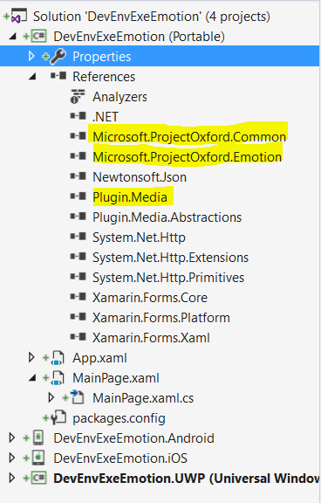Click the App.xaml file icon

click(x=58, y=358)
